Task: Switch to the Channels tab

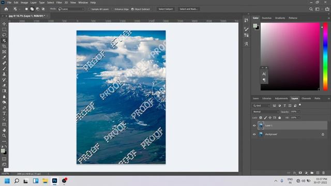Action: [306, 99]
